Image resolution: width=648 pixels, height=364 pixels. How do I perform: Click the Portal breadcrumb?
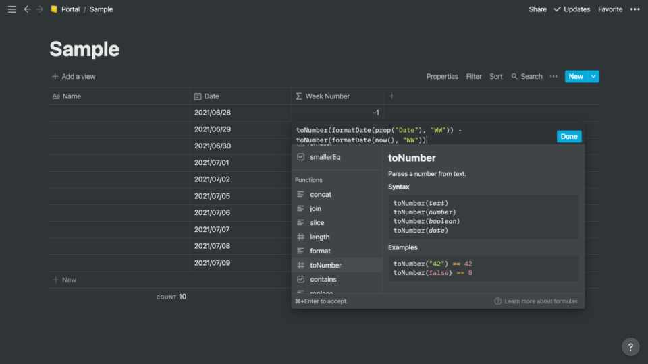70,9
